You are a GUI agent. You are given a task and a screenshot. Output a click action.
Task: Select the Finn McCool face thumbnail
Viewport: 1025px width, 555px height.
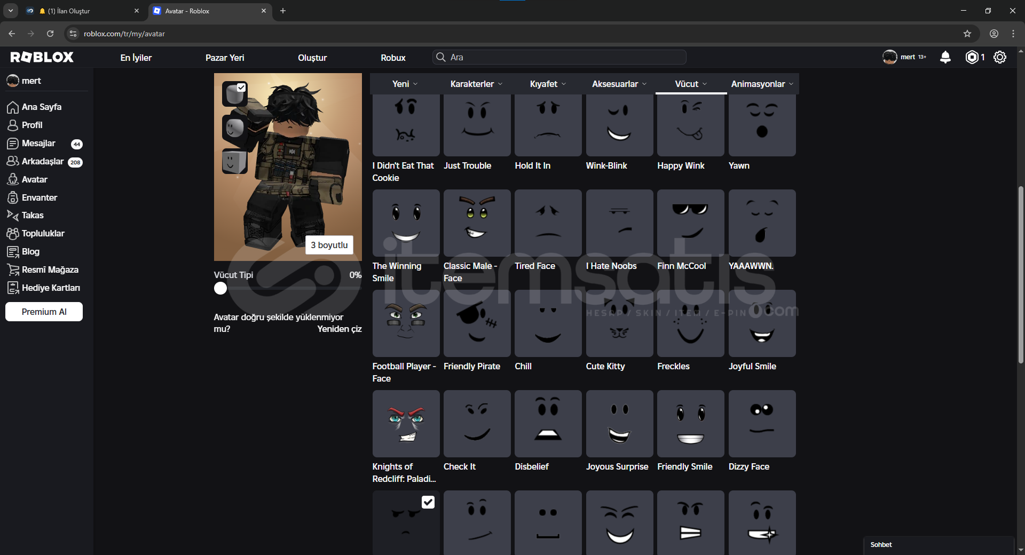pos(691,223)
